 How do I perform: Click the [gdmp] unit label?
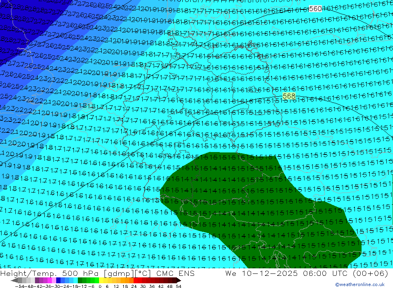tap(119, 273)
